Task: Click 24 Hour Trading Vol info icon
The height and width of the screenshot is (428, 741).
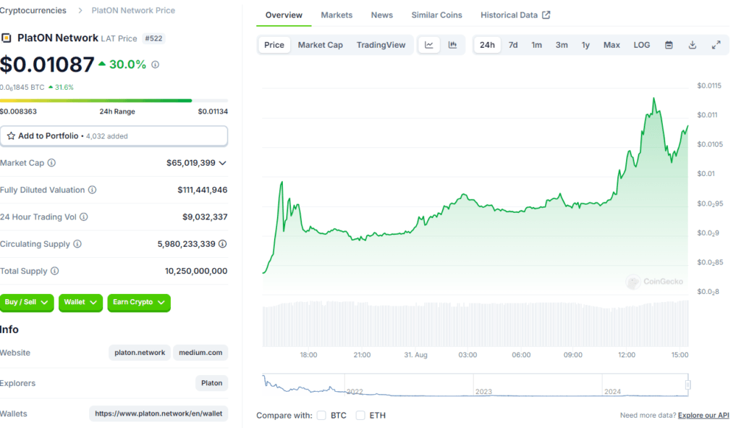Action: (84, 217)
